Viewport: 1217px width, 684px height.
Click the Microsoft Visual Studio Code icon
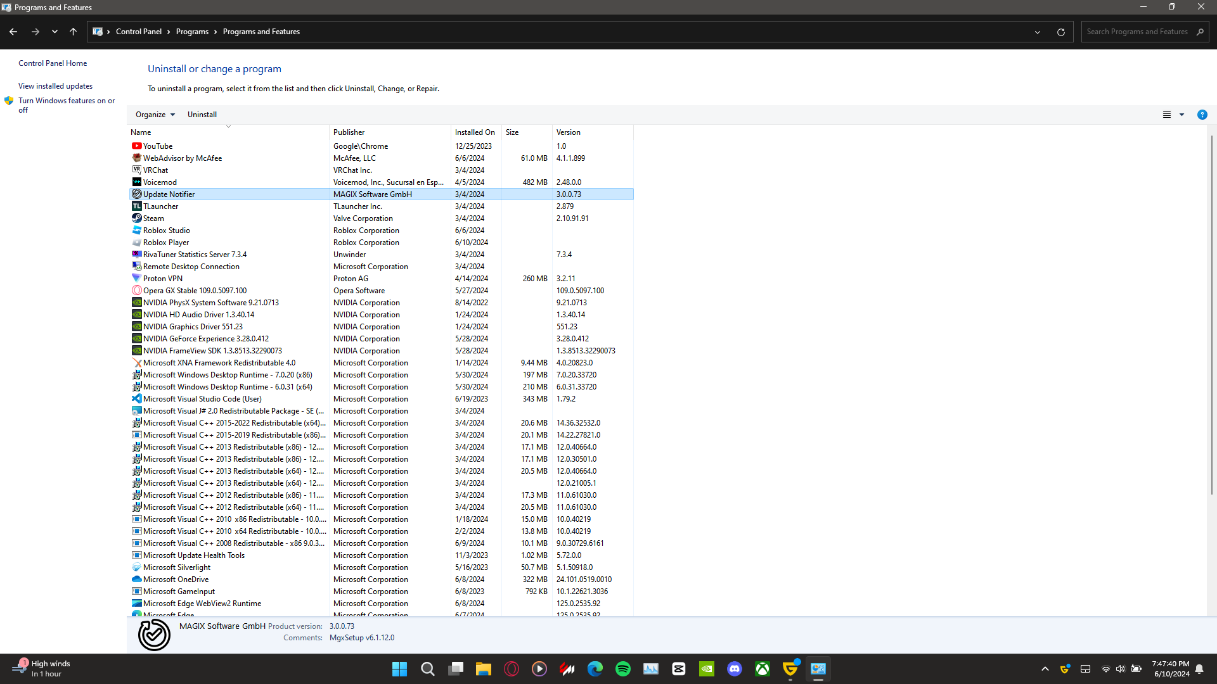[x=136, y=398]
